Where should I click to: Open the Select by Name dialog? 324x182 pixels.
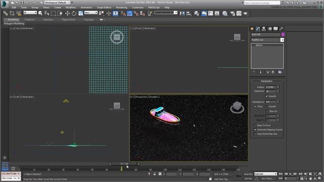(x=47, y=14)
